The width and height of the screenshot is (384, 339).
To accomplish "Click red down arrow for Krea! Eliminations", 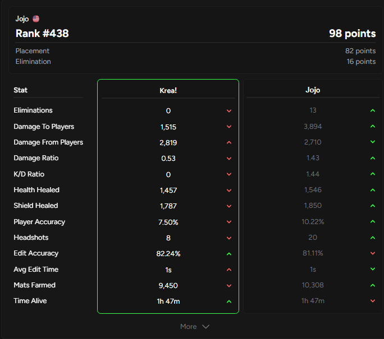I will 229,111.
